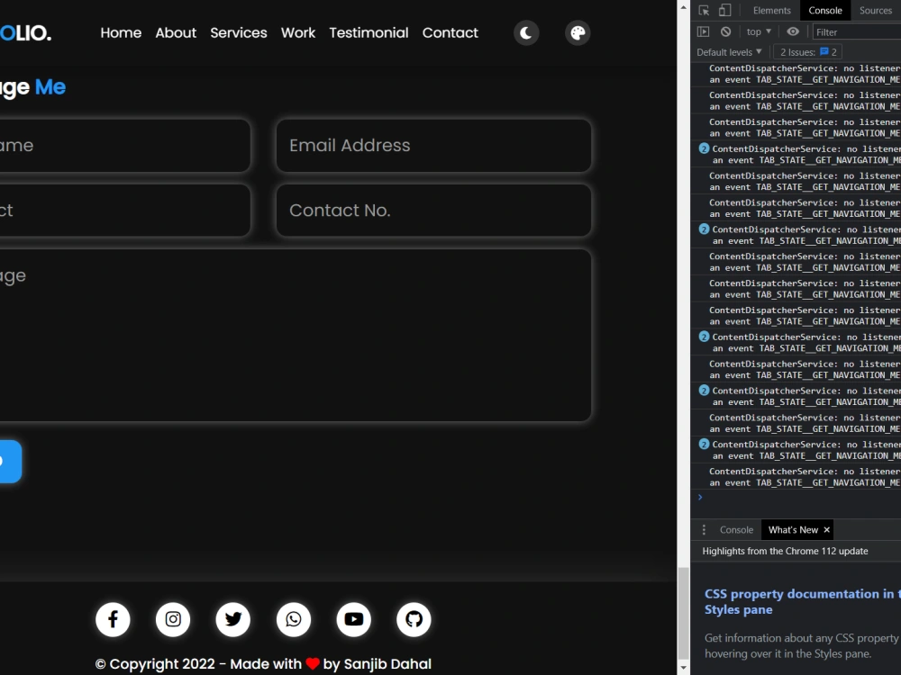Click the subject input field
This screenshot has width=901, height=675.
pyautogui.click(x=124, y=210)
